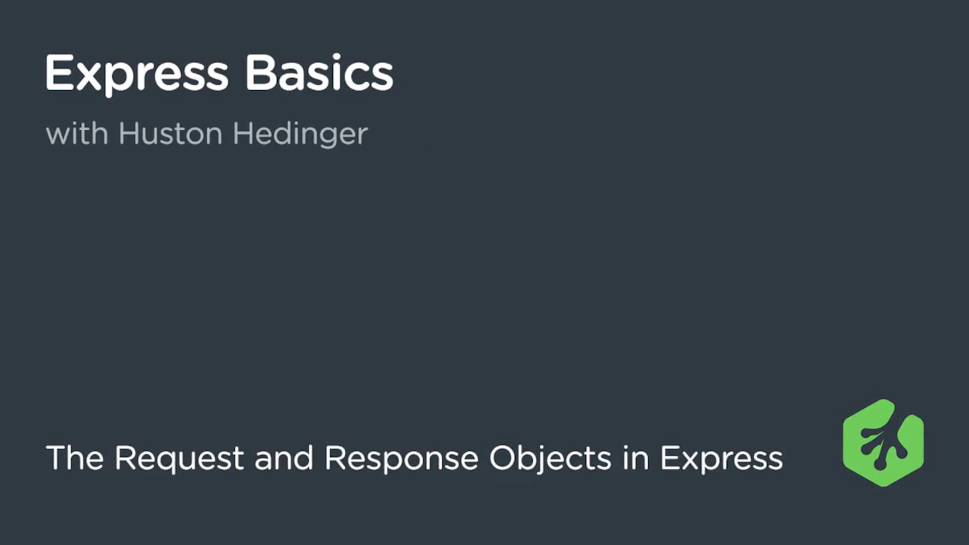Click the word "Basics" in the main title
Image resolution: width=969 pixels, height=545 pixels.
click(319, 73)
